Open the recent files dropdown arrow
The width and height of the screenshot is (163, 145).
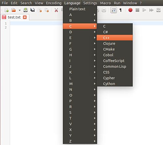click(20, 10)
